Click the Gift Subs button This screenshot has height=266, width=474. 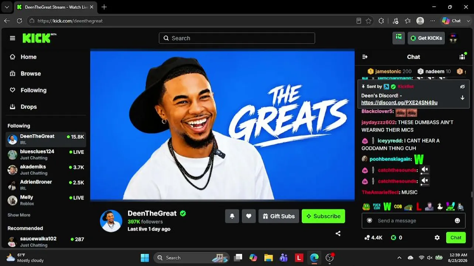(x=278, y=216)
